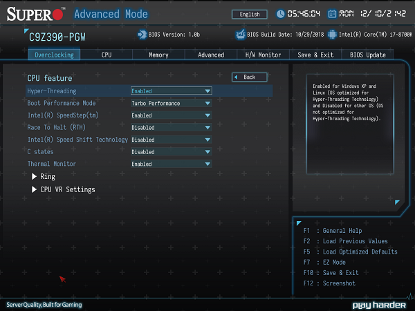Select the Intel(R) SpeedStep(tm) label
The image size is (415, 311).
tap(63, 115)
